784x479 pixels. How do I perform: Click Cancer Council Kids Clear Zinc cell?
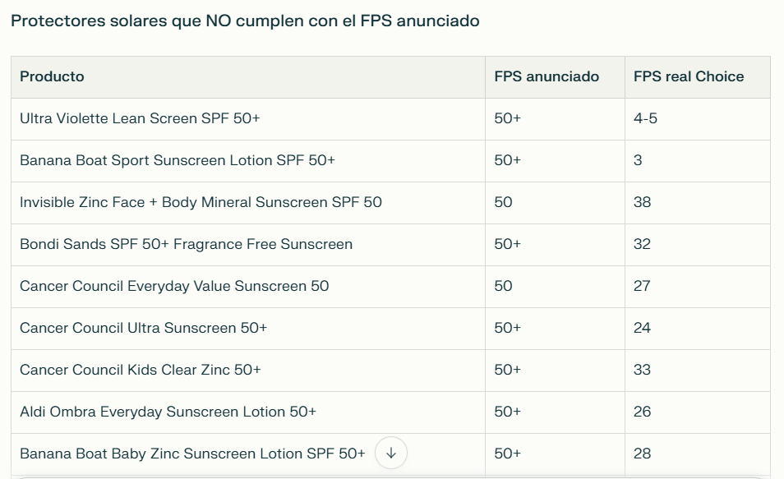click(248, 371)
